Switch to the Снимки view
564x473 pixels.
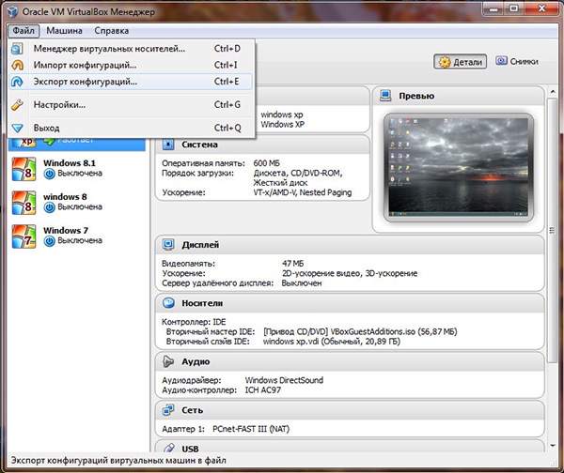pos(516,62)
